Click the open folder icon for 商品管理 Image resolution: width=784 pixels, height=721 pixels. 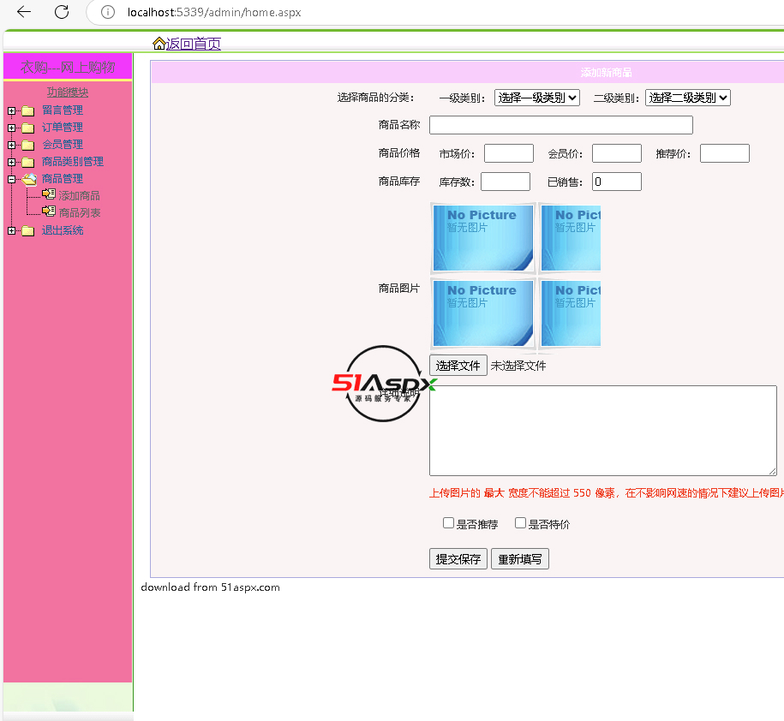pos(29,179)
